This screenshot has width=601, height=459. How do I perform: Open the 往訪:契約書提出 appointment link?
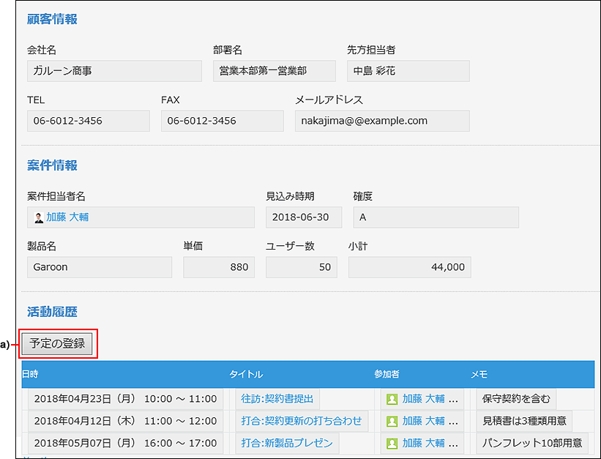click(277, 399)
